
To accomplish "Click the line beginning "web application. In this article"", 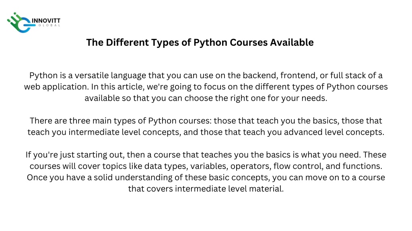I will click(x=206, y=87).
